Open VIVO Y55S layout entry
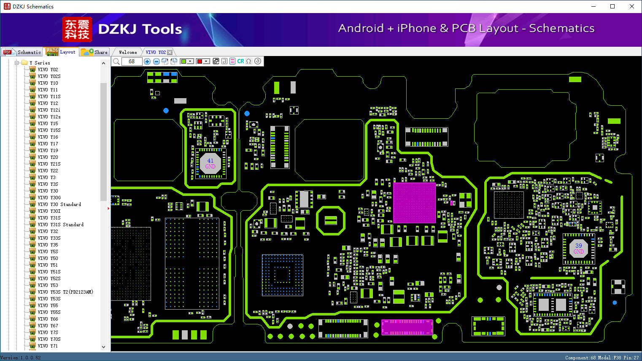The width and height of the screenshot is (642, 361). pos(49,312)
